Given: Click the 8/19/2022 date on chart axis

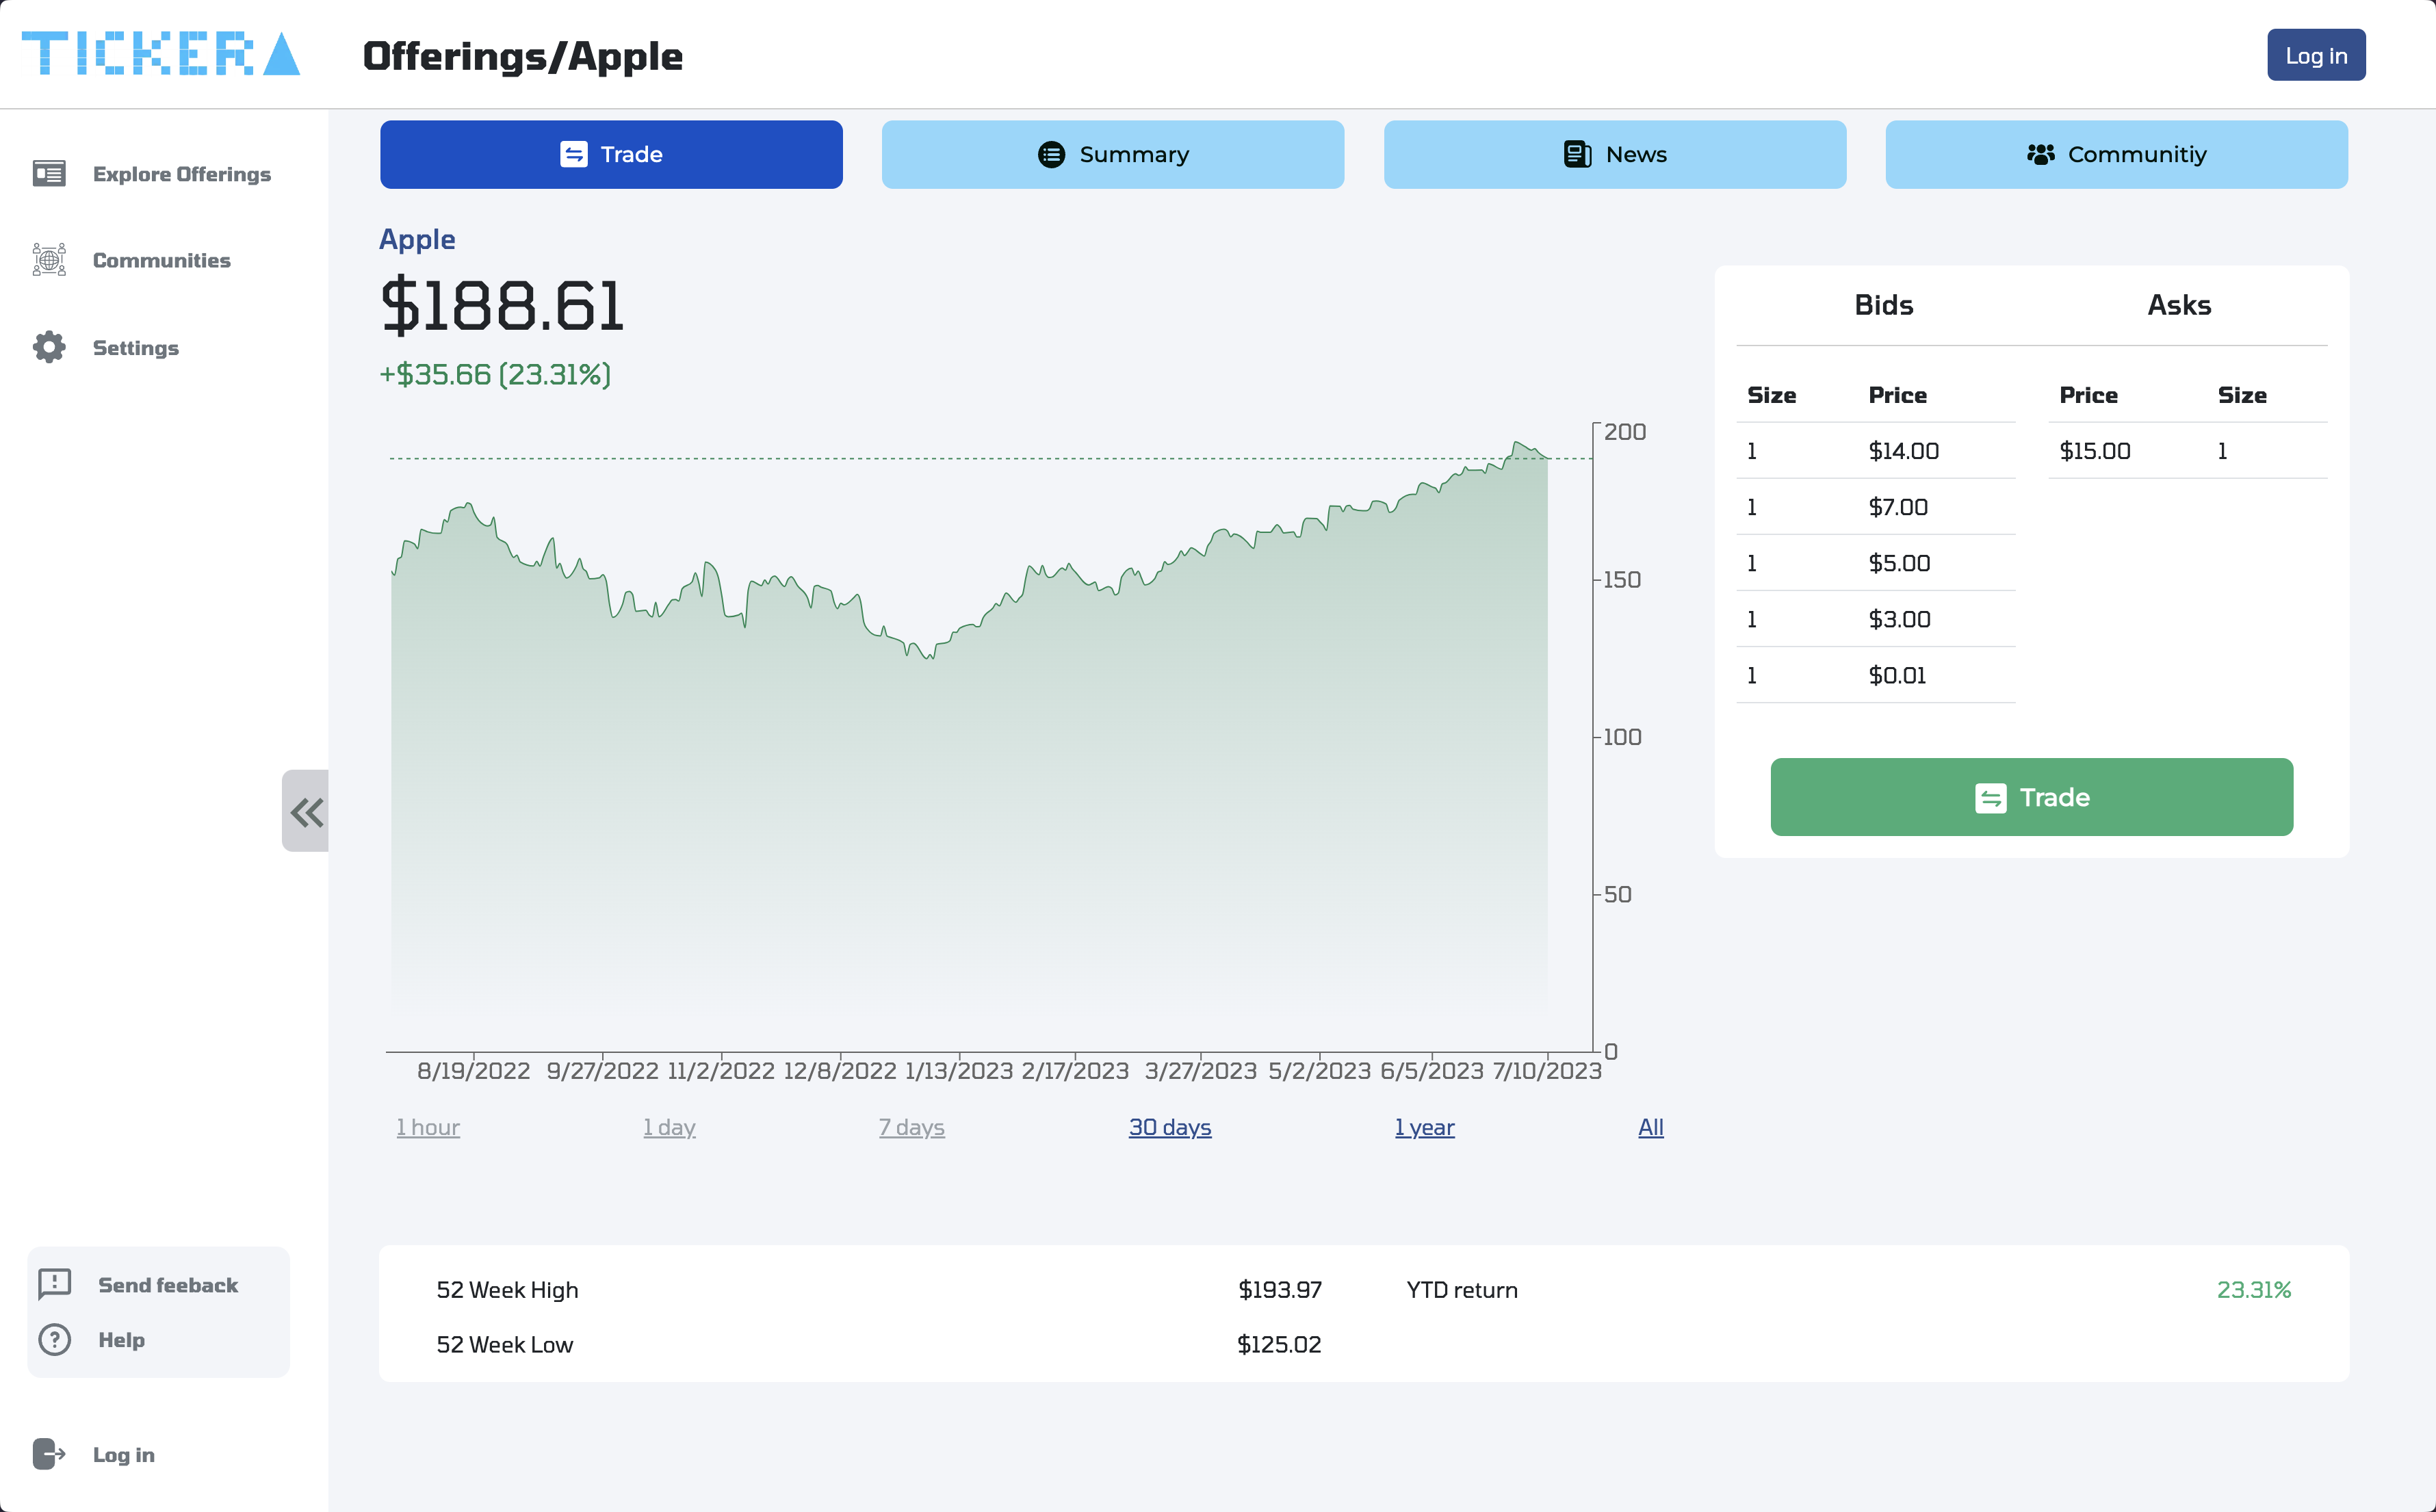Looking at the screenshot, I should pos(473,1071).
